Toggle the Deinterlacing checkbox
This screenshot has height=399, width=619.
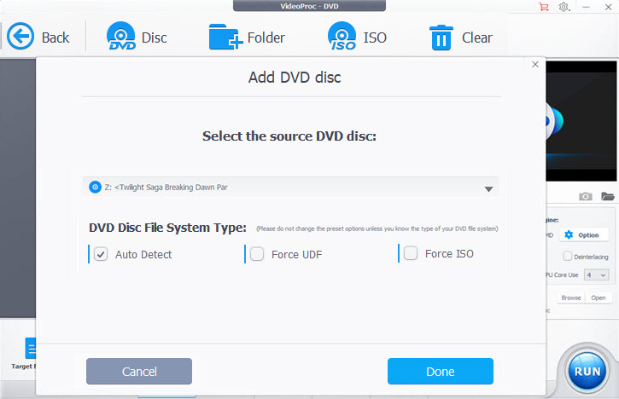(x=567, y=256)
